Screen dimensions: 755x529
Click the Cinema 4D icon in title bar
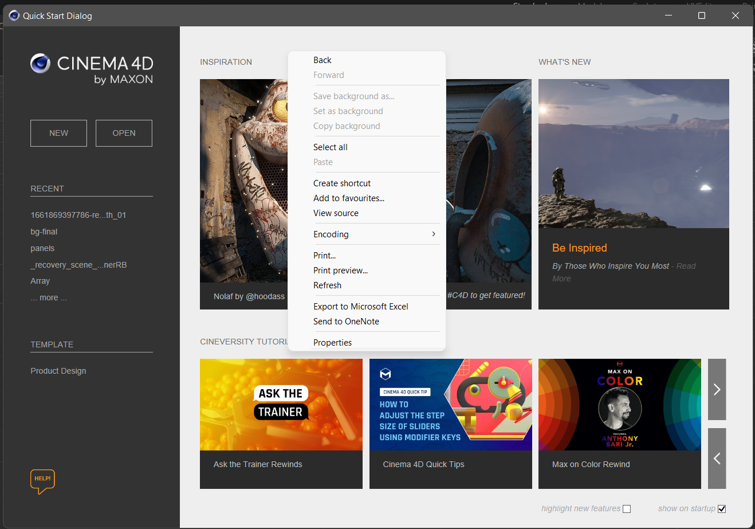coord(14,15)
